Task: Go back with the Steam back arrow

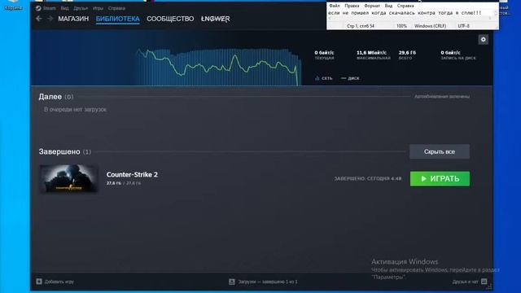Action: point(39,19)
